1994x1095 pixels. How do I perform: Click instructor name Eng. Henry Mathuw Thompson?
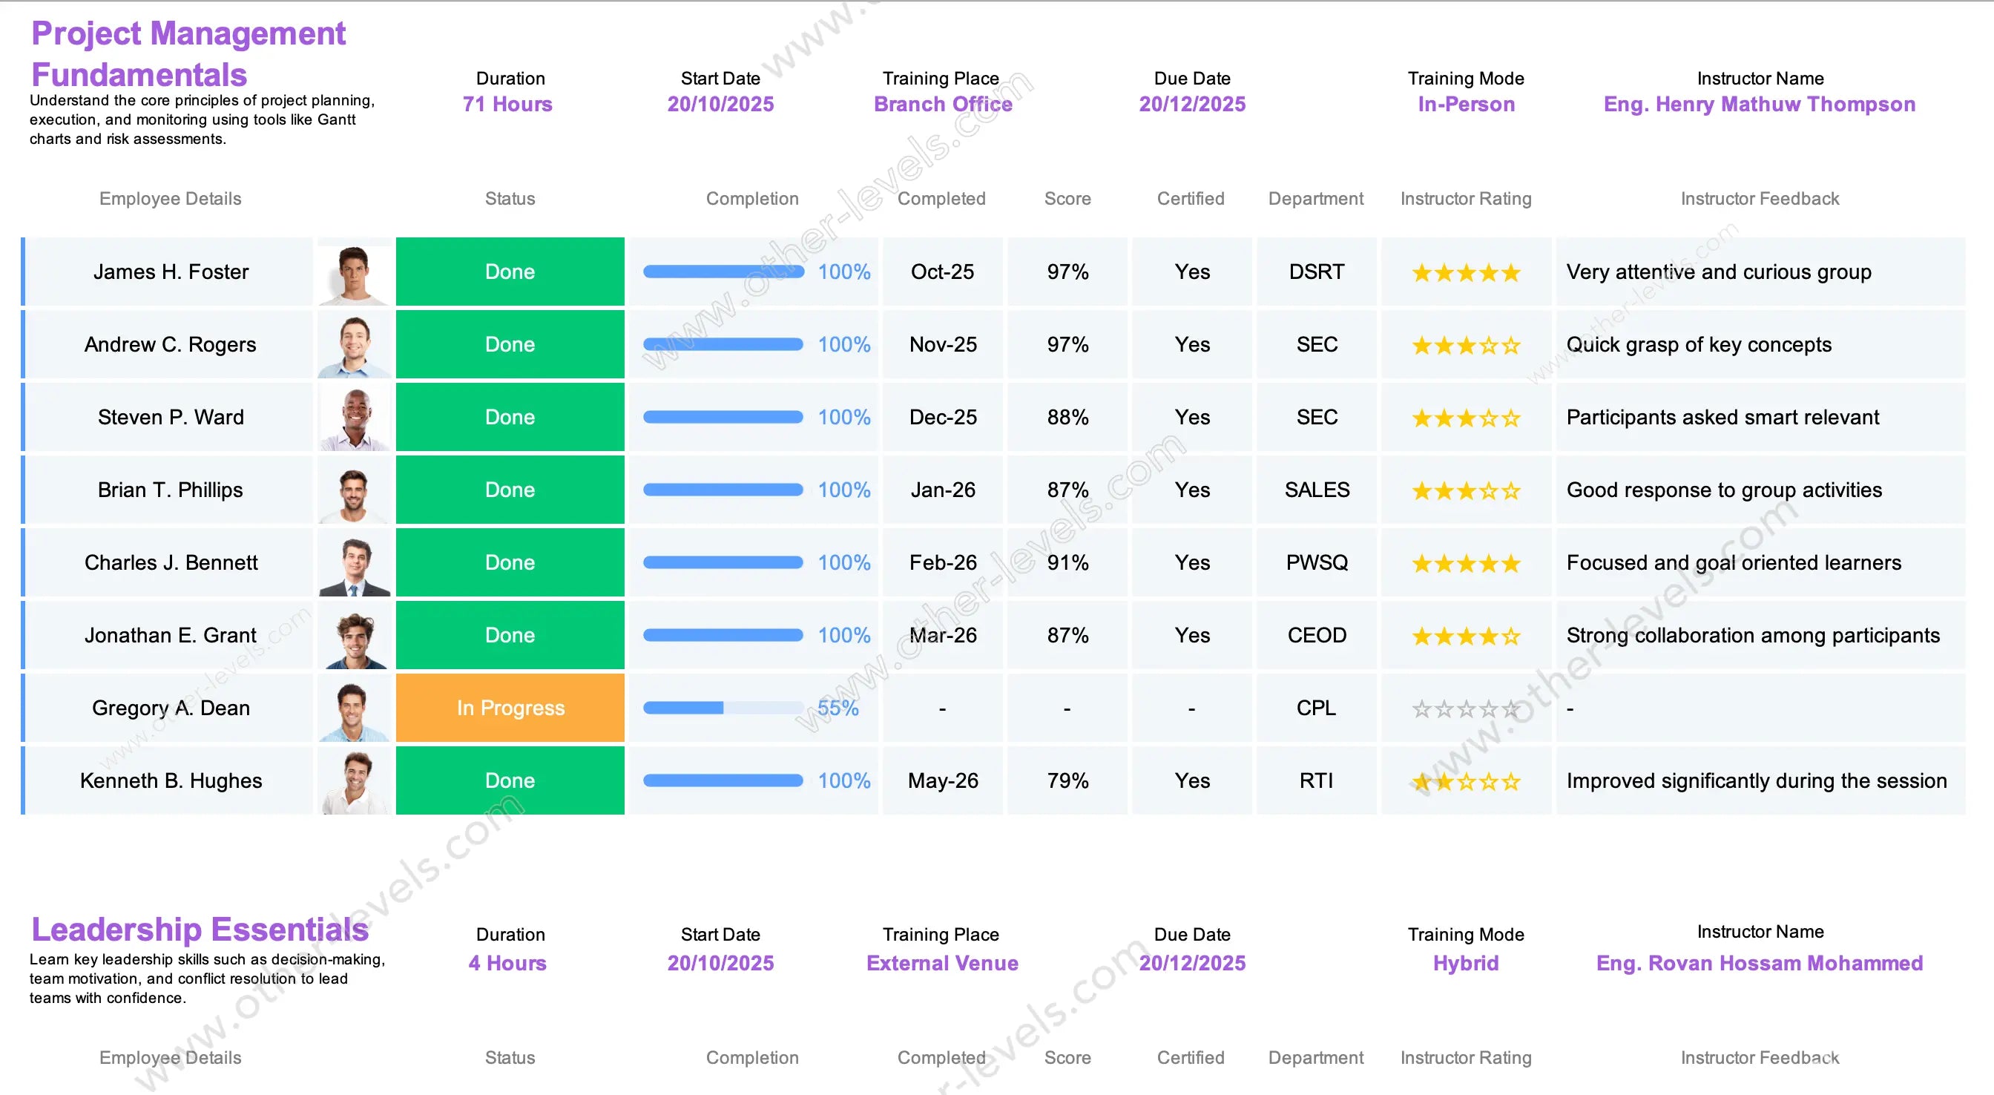click(x=1759, y=105)
